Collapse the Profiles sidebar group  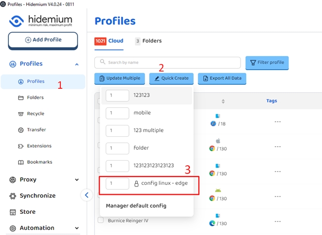click(x=77, y=64)
